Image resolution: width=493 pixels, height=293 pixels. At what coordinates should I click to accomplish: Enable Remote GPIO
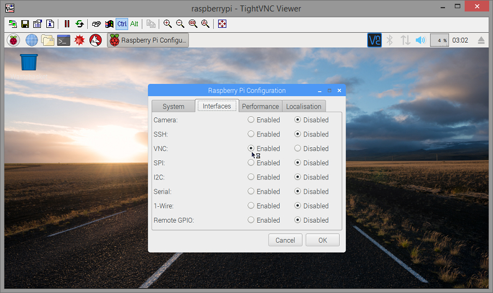(264, 220)
